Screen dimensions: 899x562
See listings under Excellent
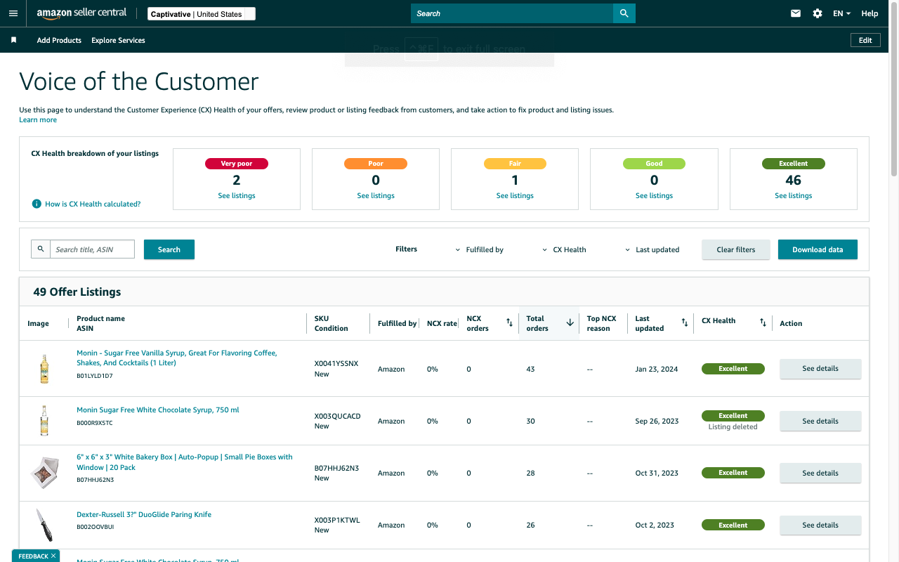click(x=794, y=196)
